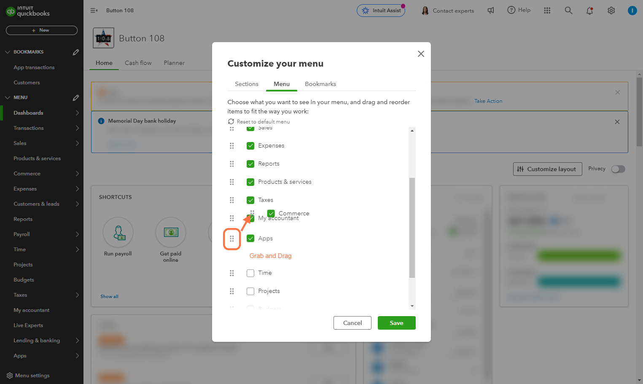The image size is (643, 384).
Task: Expand the Payroll submenu arrow
Action: [77, 234]
